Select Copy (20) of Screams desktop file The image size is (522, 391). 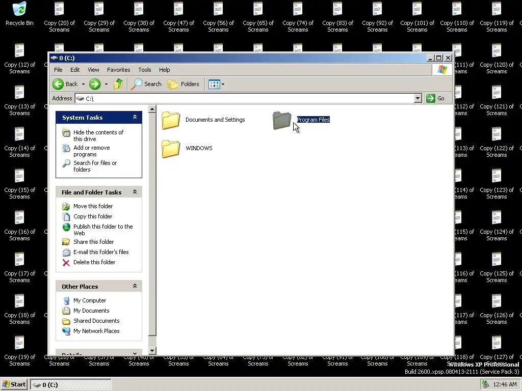pos(59,17)
